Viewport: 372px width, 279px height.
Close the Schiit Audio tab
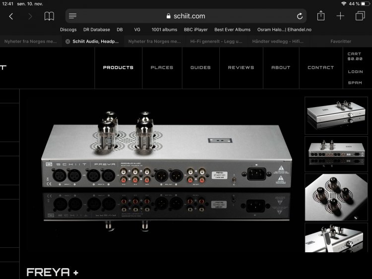(67, 42)
